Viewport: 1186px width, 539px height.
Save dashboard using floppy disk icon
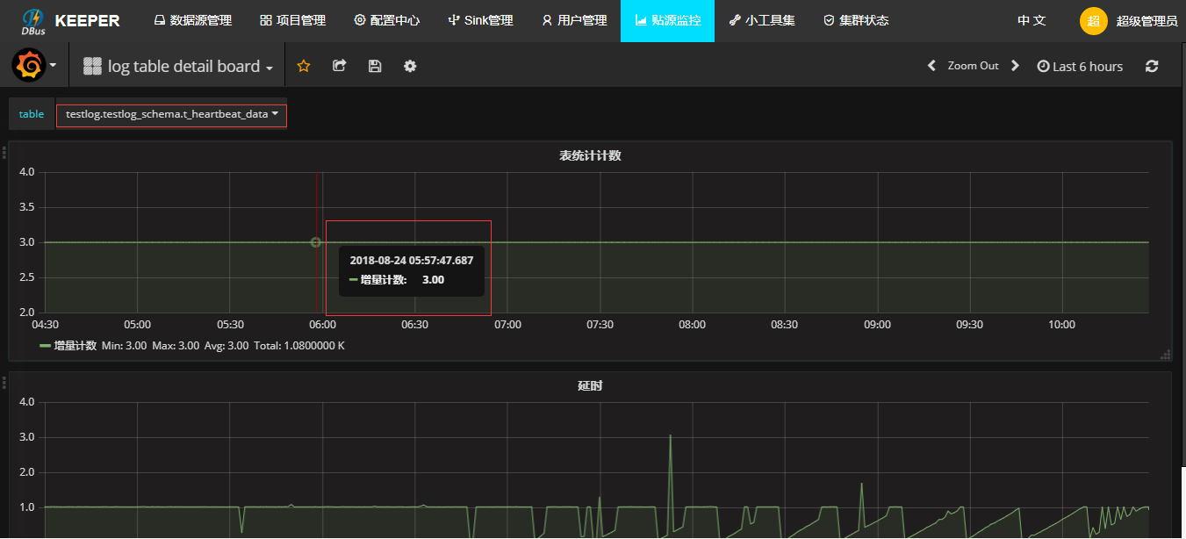pos(375,66)
